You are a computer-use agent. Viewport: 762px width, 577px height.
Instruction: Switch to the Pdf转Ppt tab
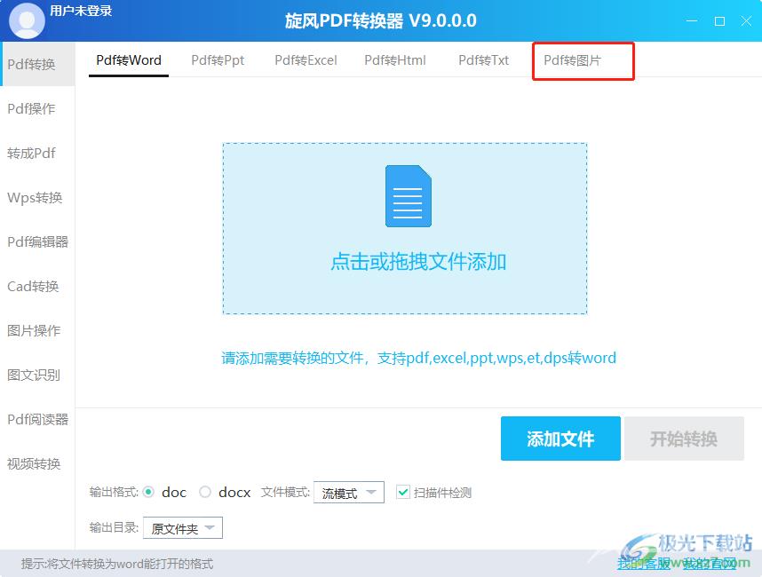(218, 60)
